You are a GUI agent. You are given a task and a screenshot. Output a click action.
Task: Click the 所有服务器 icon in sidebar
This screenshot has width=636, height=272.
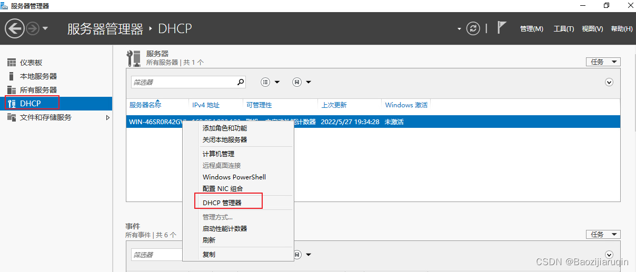[x=11, y=90]
